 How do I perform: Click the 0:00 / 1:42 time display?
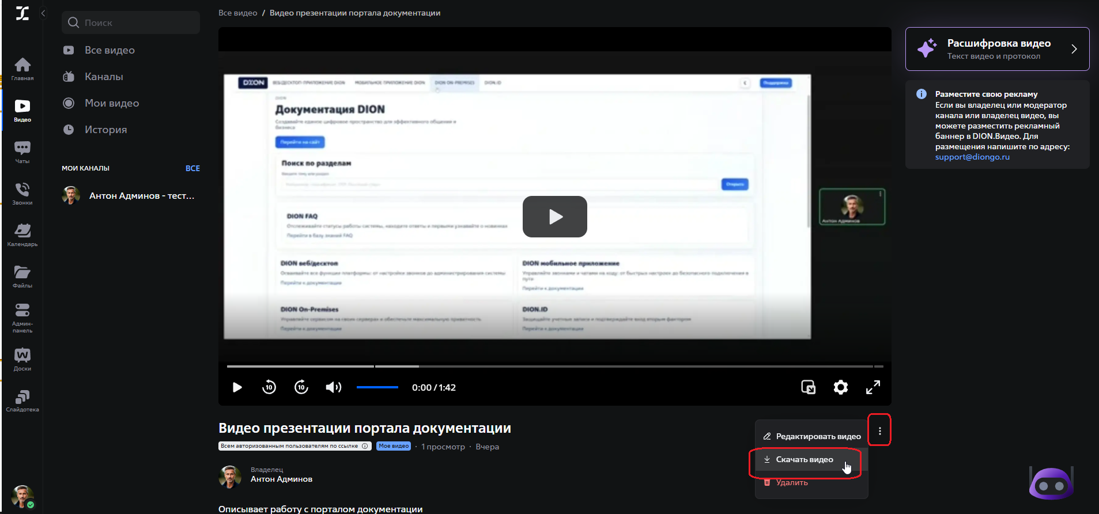click(434, 387)
